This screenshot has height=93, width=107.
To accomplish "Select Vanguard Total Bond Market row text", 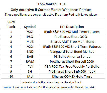I will coord(72,51).
